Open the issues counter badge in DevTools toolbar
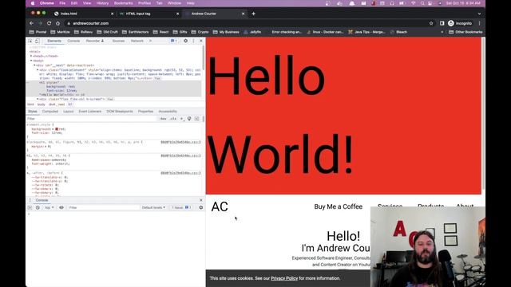Screen dimensions: 511x287 [174, 41]
